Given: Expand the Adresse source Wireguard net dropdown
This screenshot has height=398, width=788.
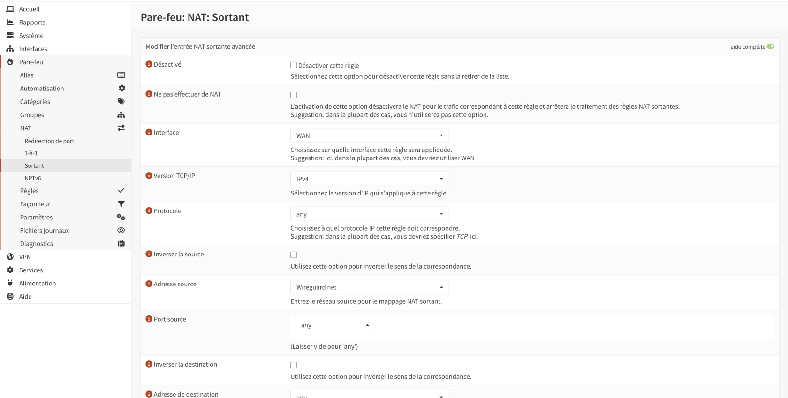Looking at the screenshot, I should pyautogui.click(x=369, y=287).
